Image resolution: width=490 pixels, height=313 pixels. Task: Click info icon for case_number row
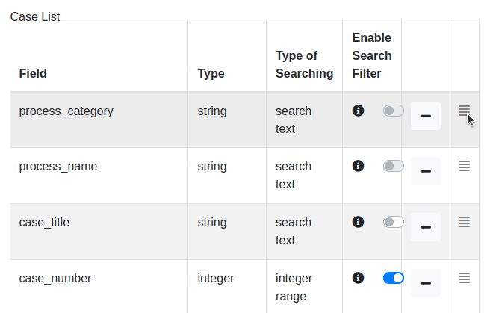click(x=358, y=278)
